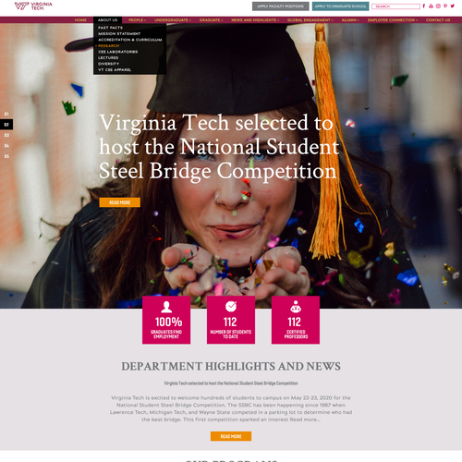
Task: Click the Virginia Tech logo
Action: point(33,6)
